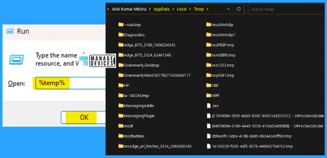The width and height of the screenshot is (327, 158).
Task: Select the GrammarlyWeb638179271638660117 folder icon
Action: tap(121, 75)
